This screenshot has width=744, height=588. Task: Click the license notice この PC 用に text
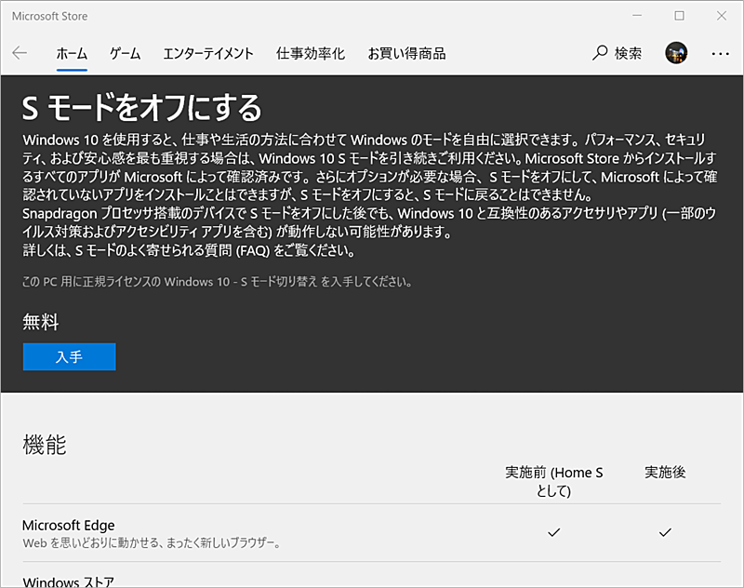tap(217, 282)
